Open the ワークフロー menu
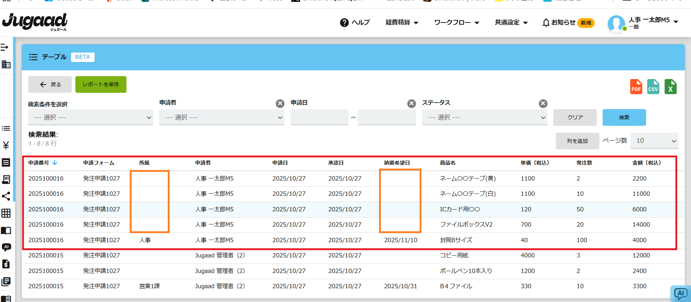Screen dimensions: 691x302 [457, 22]
